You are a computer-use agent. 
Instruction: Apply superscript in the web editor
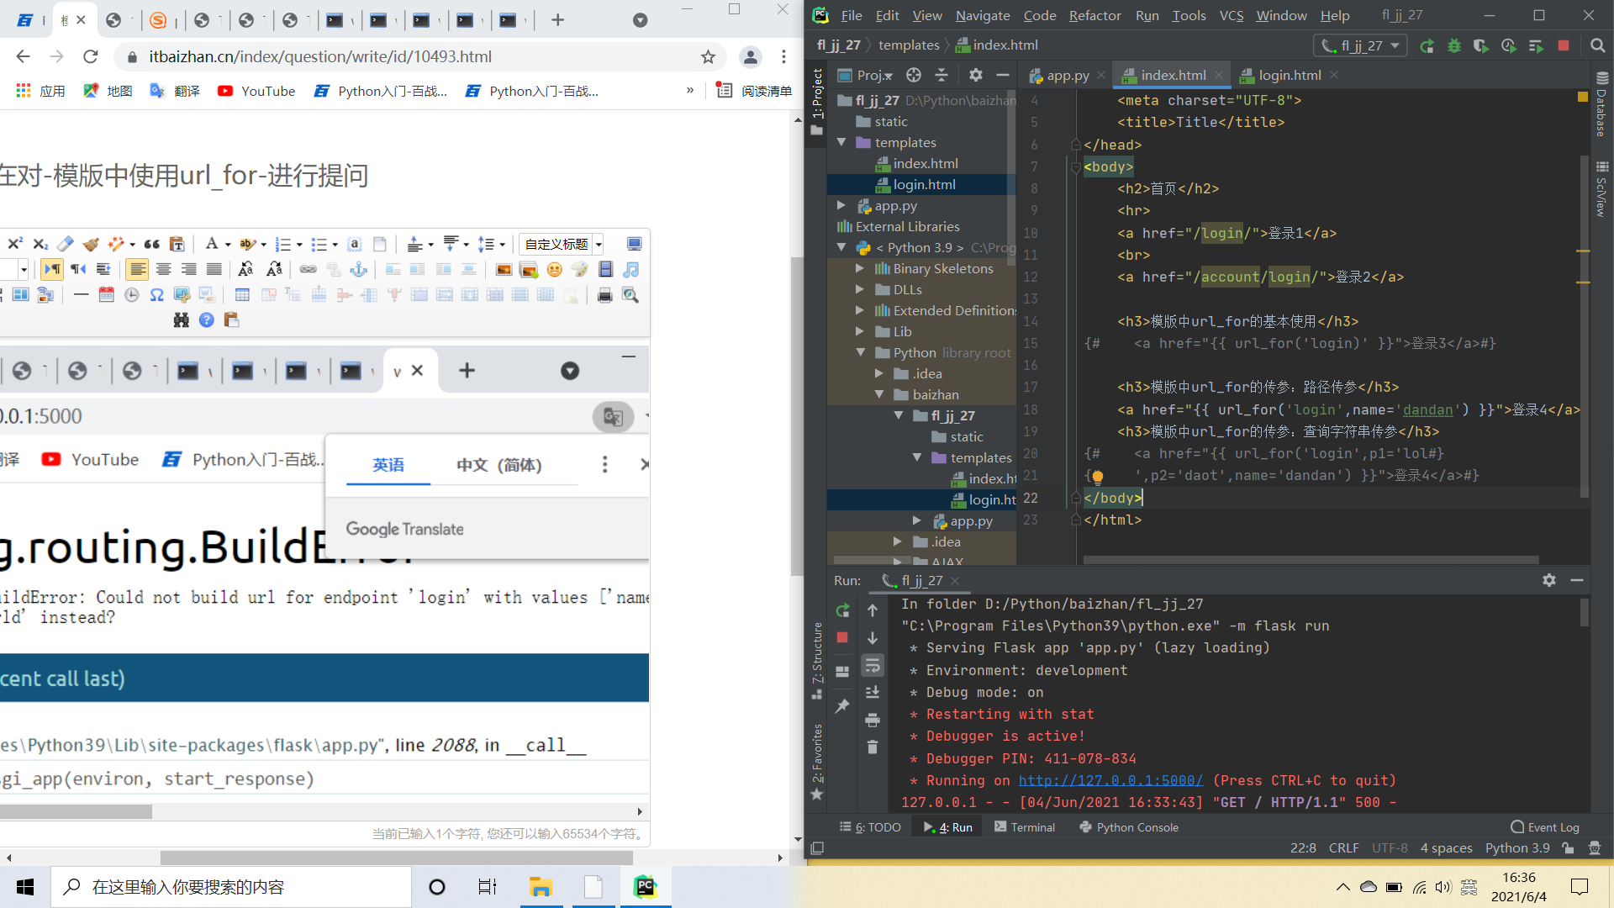15,244
